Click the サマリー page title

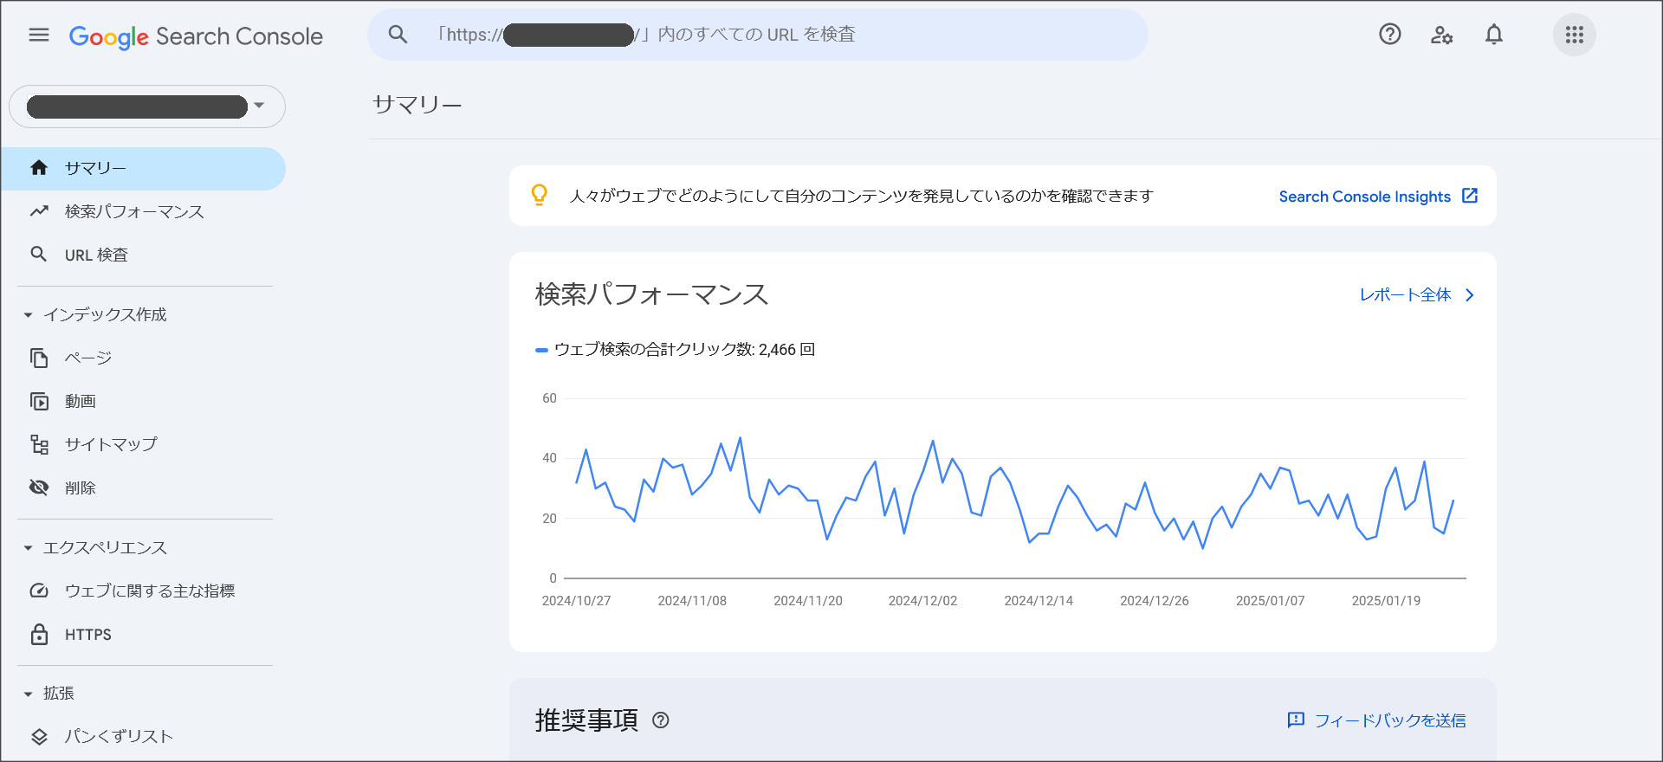coord(417,105)
